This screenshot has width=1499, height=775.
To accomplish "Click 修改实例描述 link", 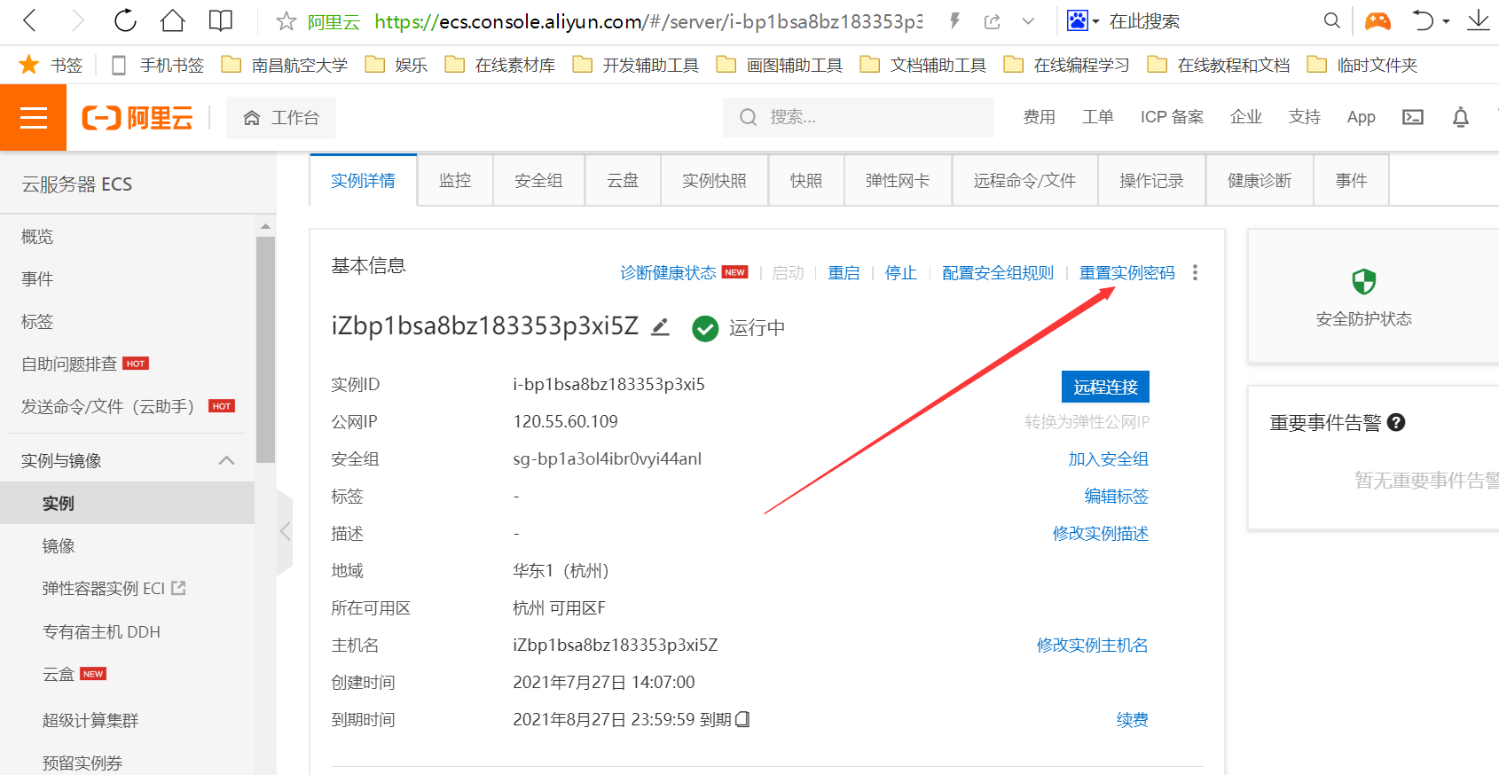I will 1100,534.
